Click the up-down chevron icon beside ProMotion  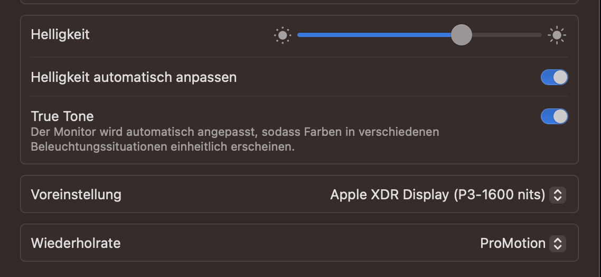coord(557,243)
